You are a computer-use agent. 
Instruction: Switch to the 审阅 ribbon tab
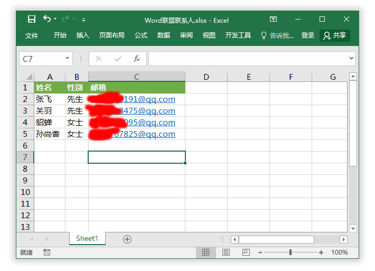pos(186,35)
